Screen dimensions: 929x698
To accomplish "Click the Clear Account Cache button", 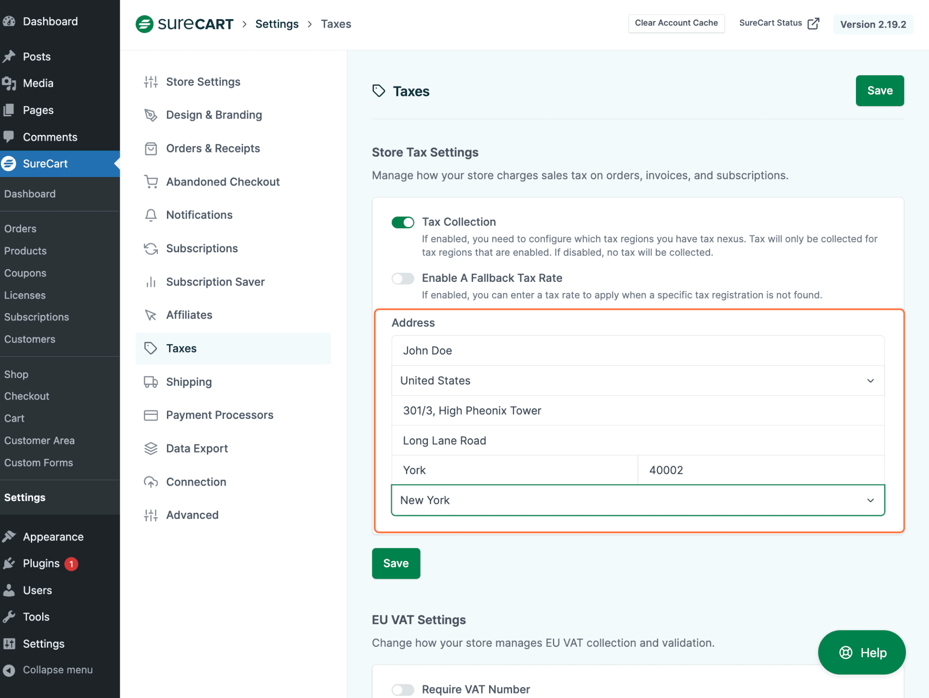I will pyautogui.click(x=676, y=23).
